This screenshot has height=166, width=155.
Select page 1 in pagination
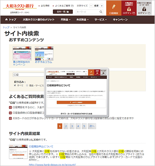pos(60,126)
